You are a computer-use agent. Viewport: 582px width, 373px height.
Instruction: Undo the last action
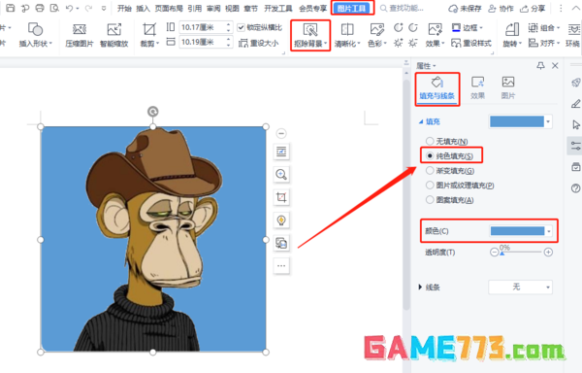click(x=69, y=8)
